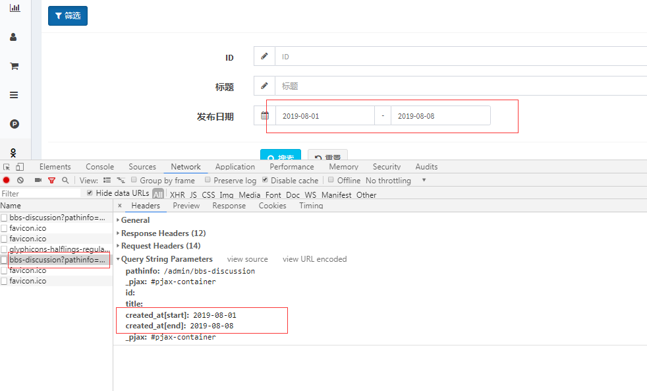The width and height of the screenshot is (647, 391).
Task: Uncheck Hide data URLs checkbox
Action: [x=90, y=193]
